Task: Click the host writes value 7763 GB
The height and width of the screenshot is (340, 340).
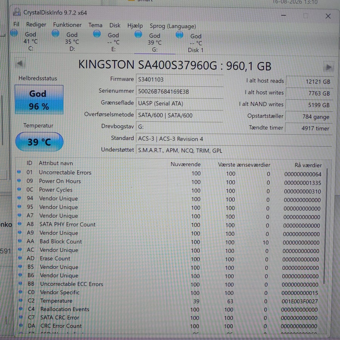Action: [x=309, y=93]
